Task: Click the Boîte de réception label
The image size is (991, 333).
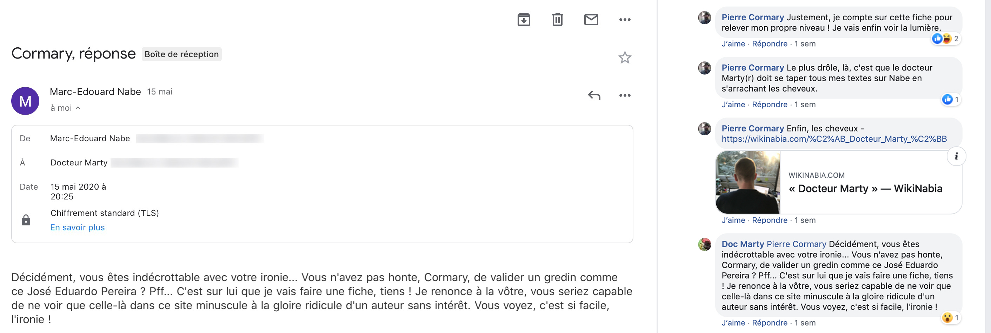Action: pyautogui.click(x=181, y=54)
